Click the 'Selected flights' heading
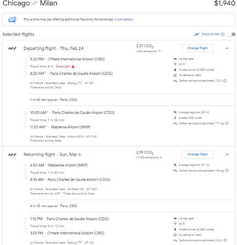 (x=18, y=35)
